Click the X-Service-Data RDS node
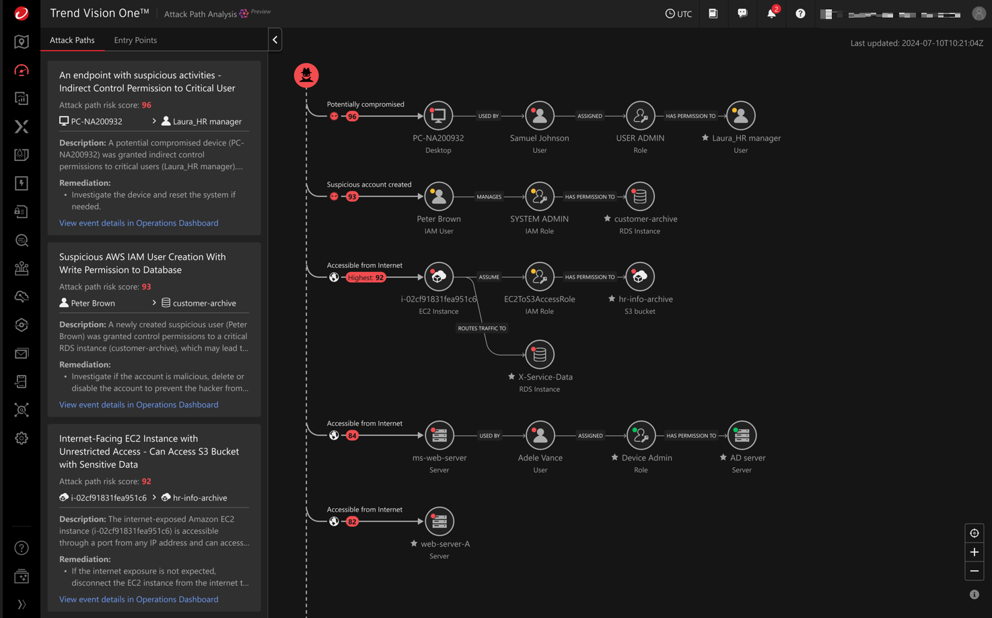Viewport: 992px width, 618px height. 539,355
